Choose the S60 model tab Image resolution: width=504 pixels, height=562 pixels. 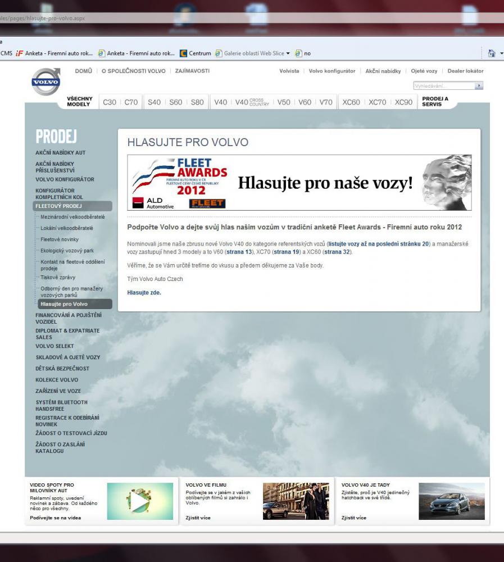(x=176, y=102)
